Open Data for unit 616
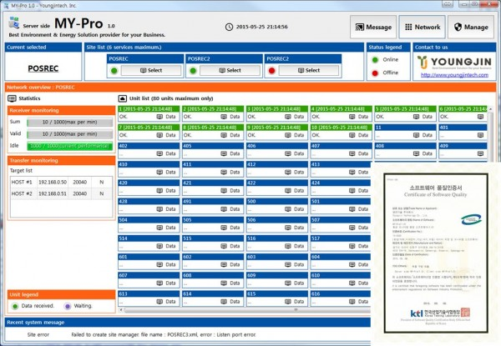This screenshot has height=346, width=501. point(358,302)
